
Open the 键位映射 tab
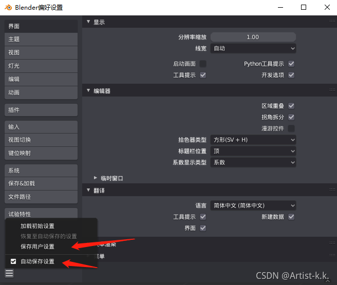click(41, 154)
